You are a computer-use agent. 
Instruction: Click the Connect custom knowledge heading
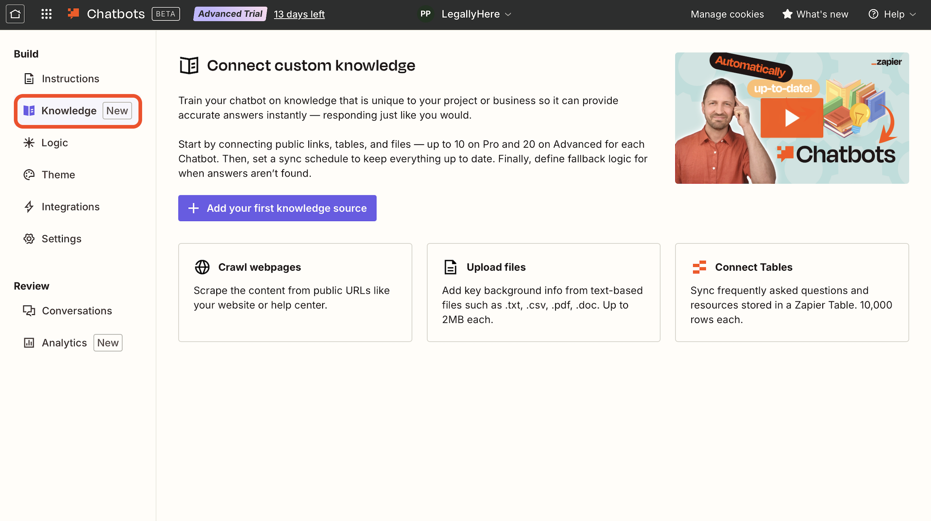click(x=311, y=66)
